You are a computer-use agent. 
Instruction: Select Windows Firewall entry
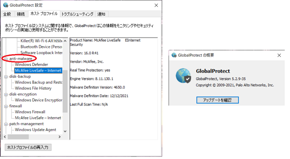30,112
